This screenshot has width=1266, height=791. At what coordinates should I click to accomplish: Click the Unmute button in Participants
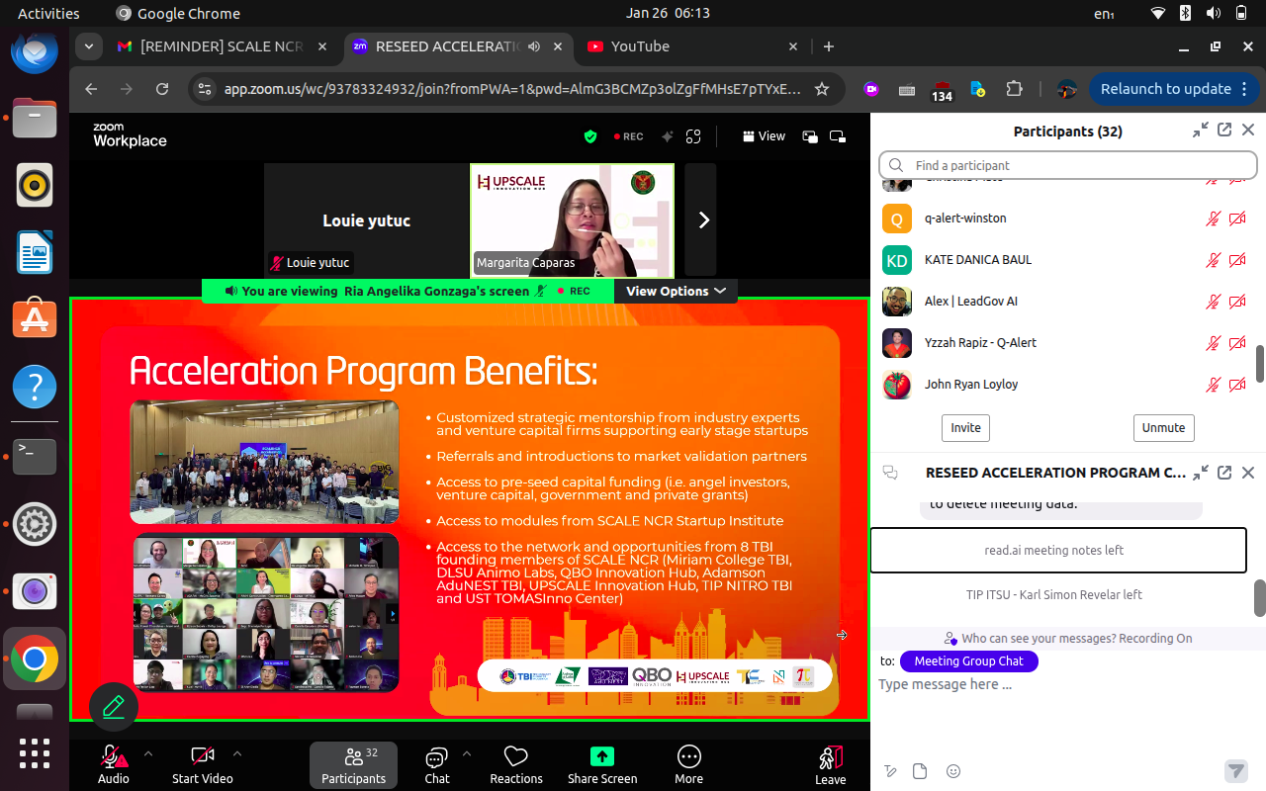(x=1163, y=428)
